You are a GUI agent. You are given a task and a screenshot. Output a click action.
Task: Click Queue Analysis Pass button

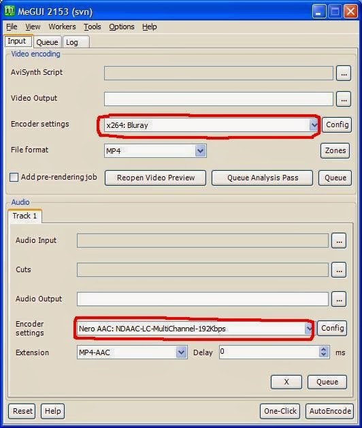pos(263,178)
